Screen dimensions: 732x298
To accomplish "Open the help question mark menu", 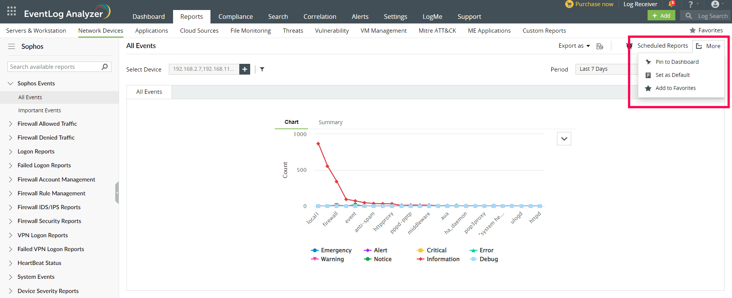I will point(691,4).
